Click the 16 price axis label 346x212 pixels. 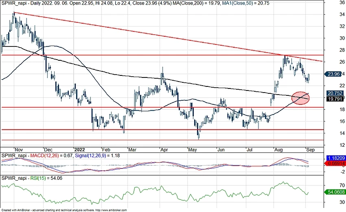point(342,121)
